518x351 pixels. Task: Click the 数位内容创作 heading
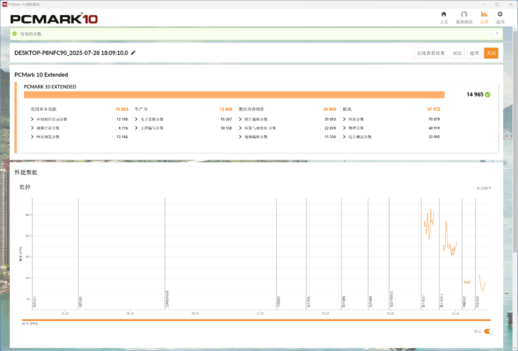tap(251, 109)
